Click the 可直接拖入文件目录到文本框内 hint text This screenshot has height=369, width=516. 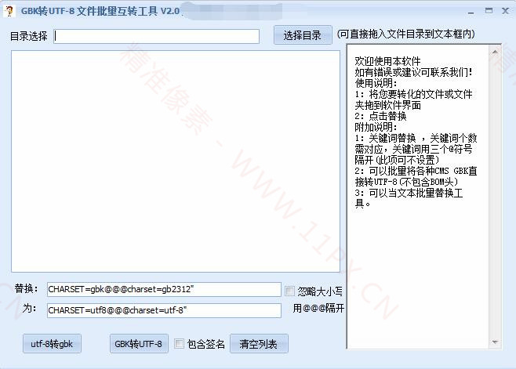click(406, 34)
